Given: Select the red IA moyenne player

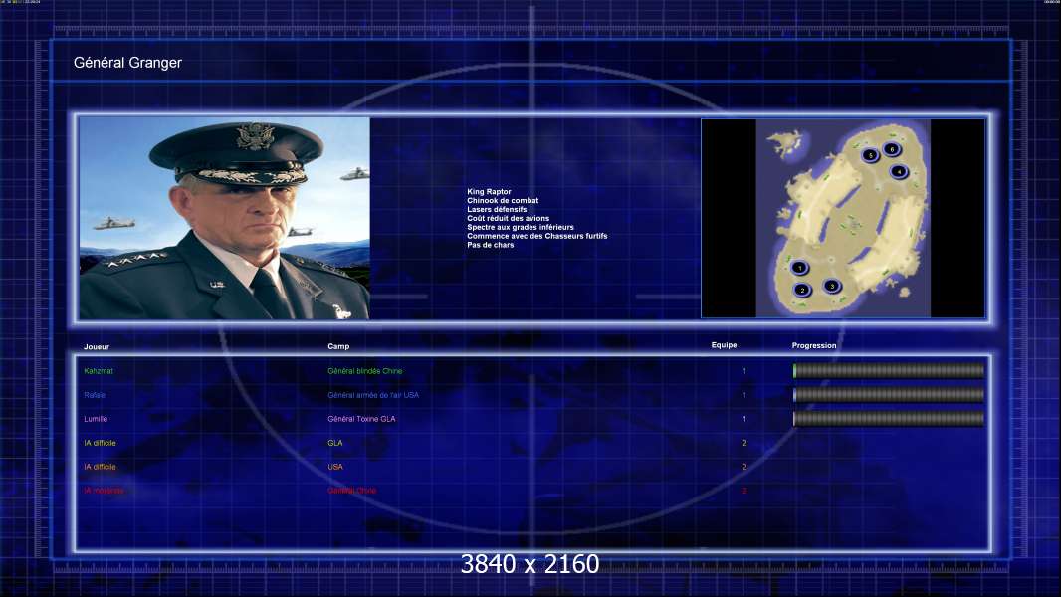Looking at the screenshot, I should (104, 491).
